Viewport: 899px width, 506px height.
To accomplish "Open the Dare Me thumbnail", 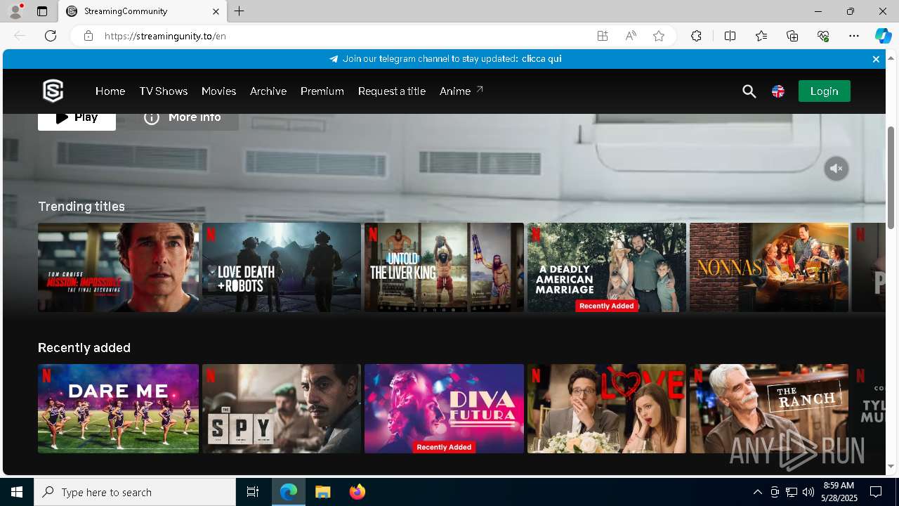I will point(118,408).
